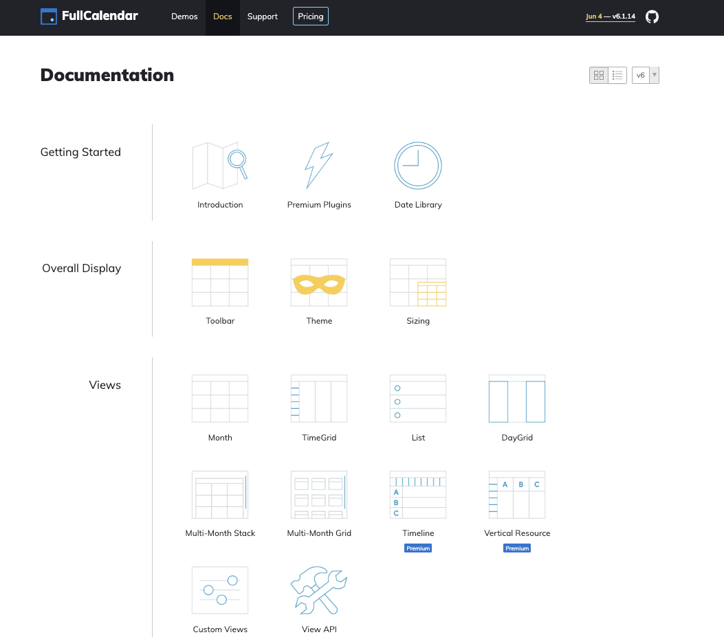724x637 pixels.
Task: Open the Month view icon
Action: (220, 399)
